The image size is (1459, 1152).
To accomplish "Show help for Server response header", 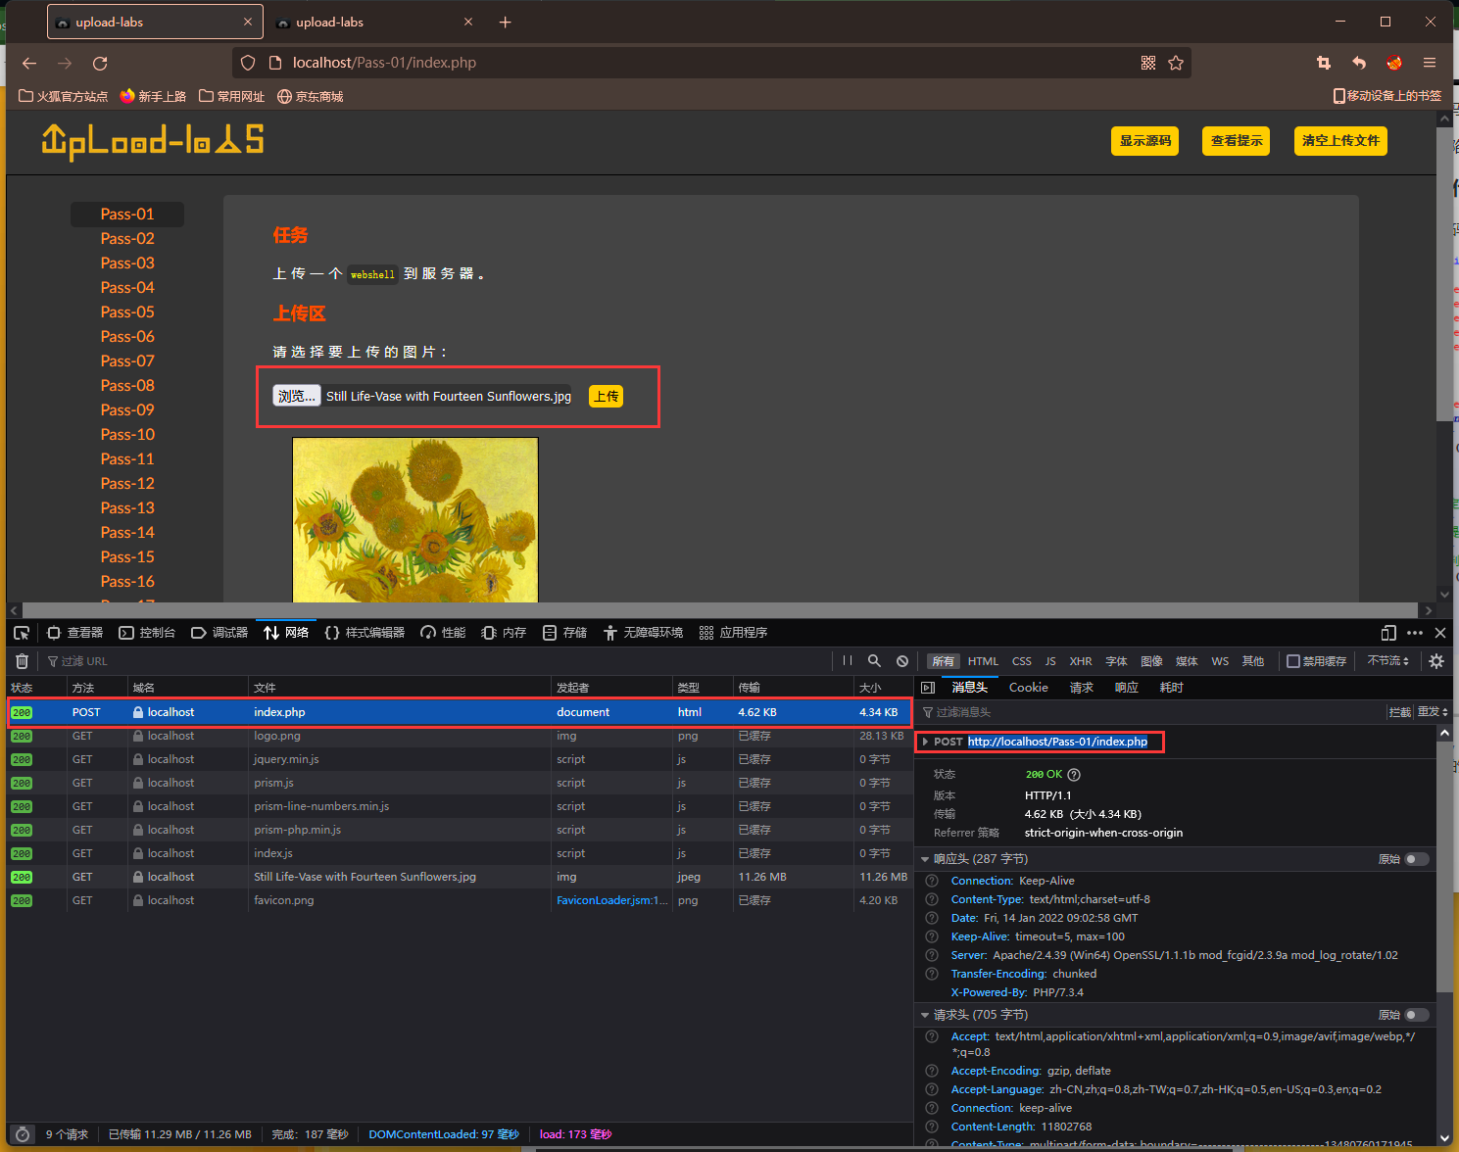I will tap(932, 955).
